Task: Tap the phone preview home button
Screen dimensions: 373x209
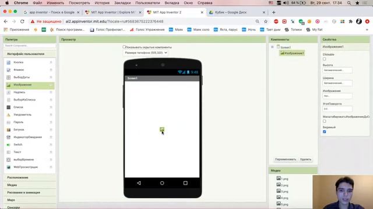Action: (162, 183)
